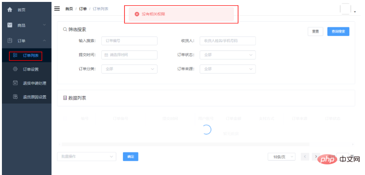The width and height of the screenshot is (365, 175).
Task: Open the 商品 sidebar menu
Action: pyautogui.click(x=27, y=25)
